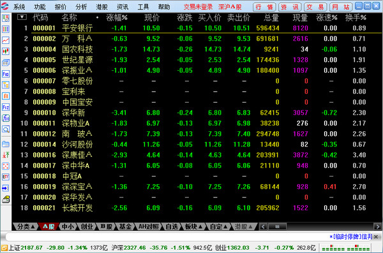Image resolution: width=383 pixels, height=253 pixels.
Task: Open the 系统 menu
Action: point(19,7)
